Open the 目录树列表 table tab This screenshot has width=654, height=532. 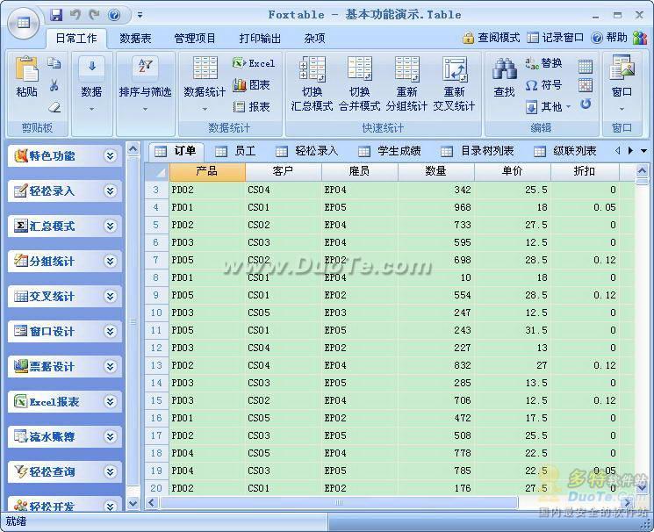tap(478, 151)
